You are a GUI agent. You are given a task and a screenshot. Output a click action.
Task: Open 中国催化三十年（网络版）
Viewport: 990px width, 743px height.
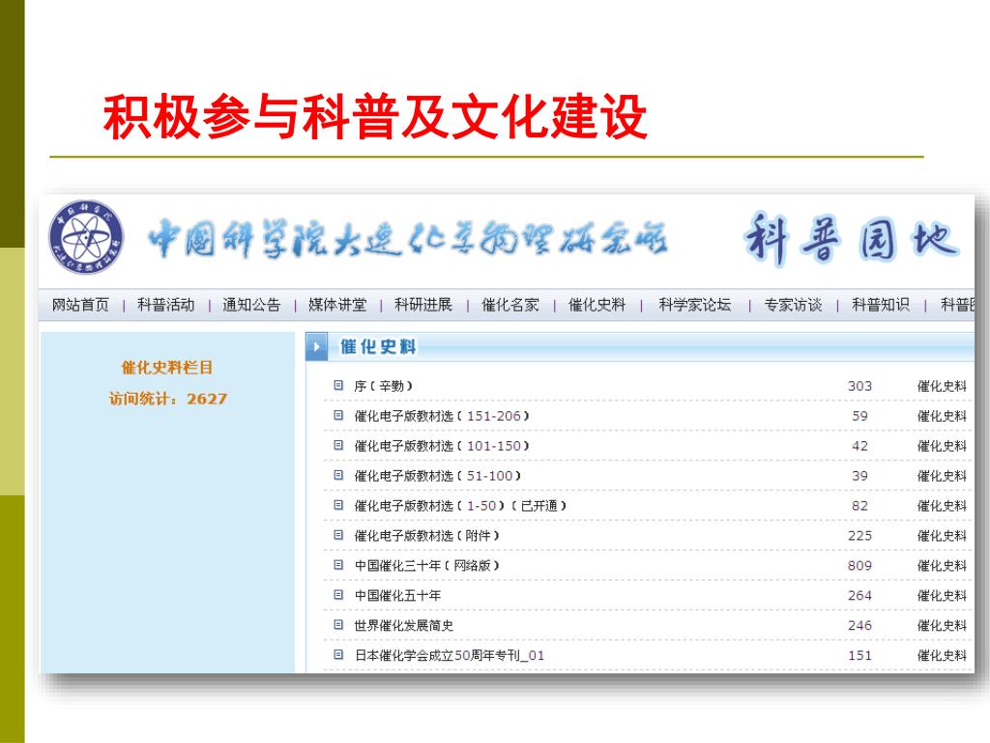click(426, 565)
